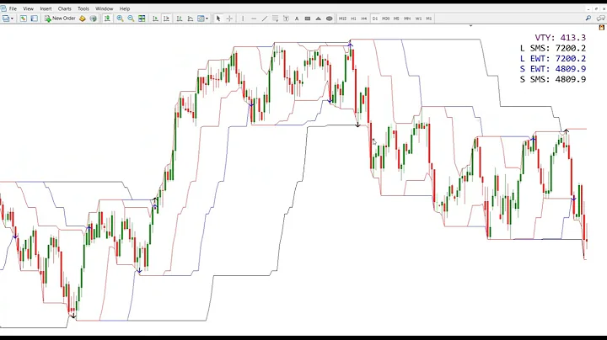Open the chart templates icon
Screen dimensions: 607x340
click(x=201, y=19)
